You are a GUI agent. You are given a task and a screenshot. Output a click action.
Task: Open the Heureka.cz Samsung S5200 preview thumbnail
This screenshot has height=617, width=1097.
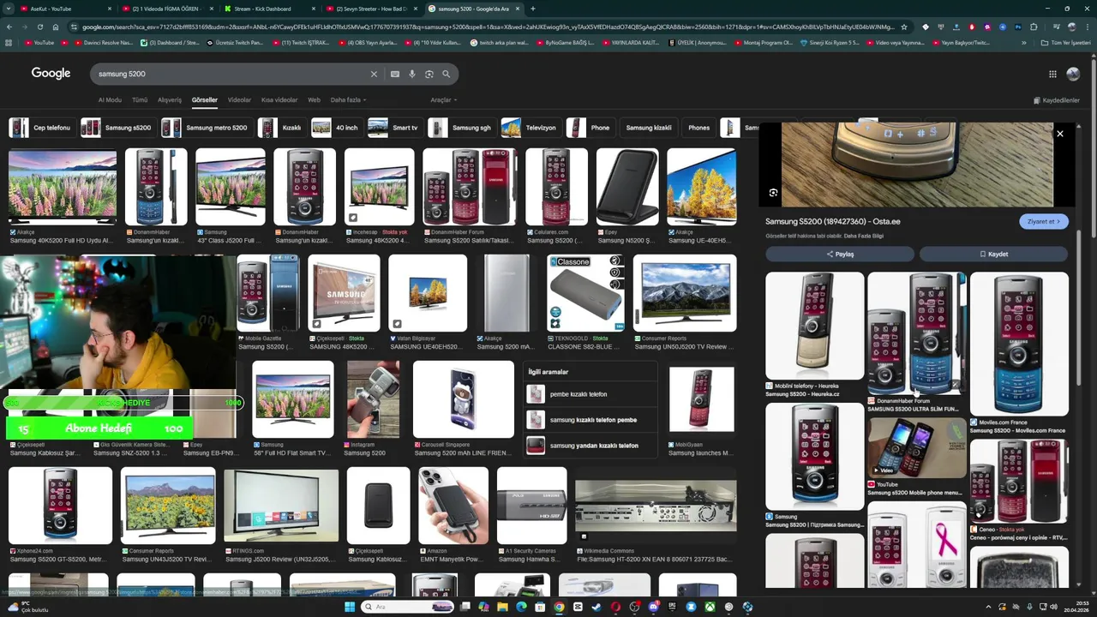814,326
